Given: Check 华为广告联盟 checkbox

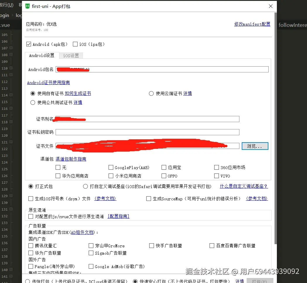Looking at the screenshot, I should pyautogui.click(x=31, y=253).
